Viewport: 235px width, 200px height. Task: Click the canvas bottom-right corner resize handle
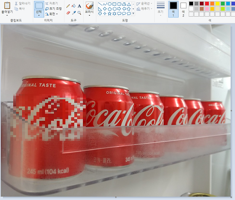pyautogui.click(x=231, y=197)
